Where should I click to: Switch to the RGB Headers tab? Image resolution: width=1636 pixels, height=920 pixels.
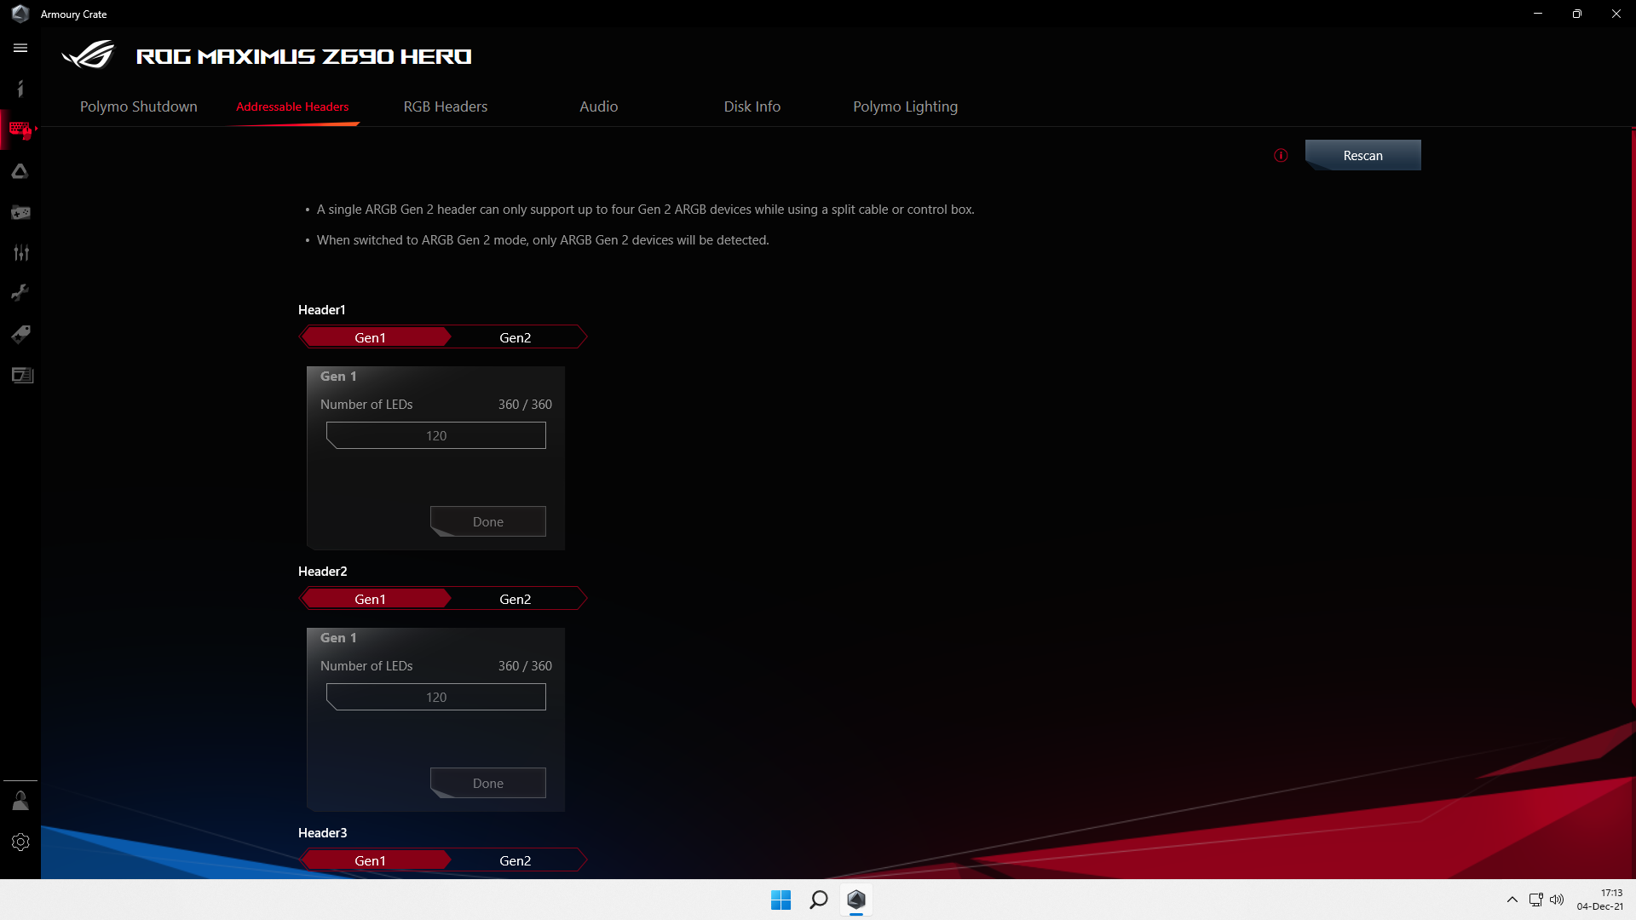click(x=445, y=106)
